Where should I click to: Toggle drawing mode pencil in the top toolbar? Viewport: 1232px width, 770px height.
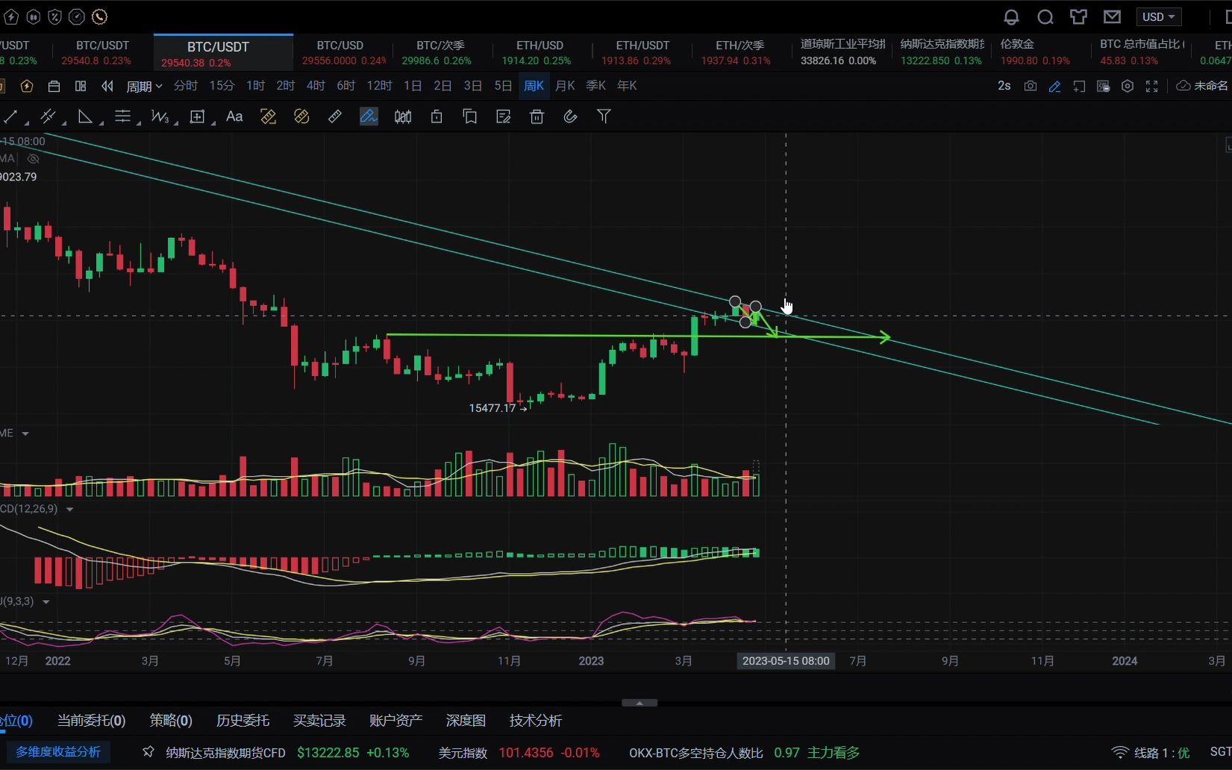click(x=1054, y=86)
